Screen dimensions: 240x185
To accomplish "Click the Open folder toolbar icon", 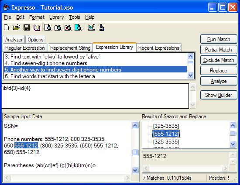I will 17,27.
